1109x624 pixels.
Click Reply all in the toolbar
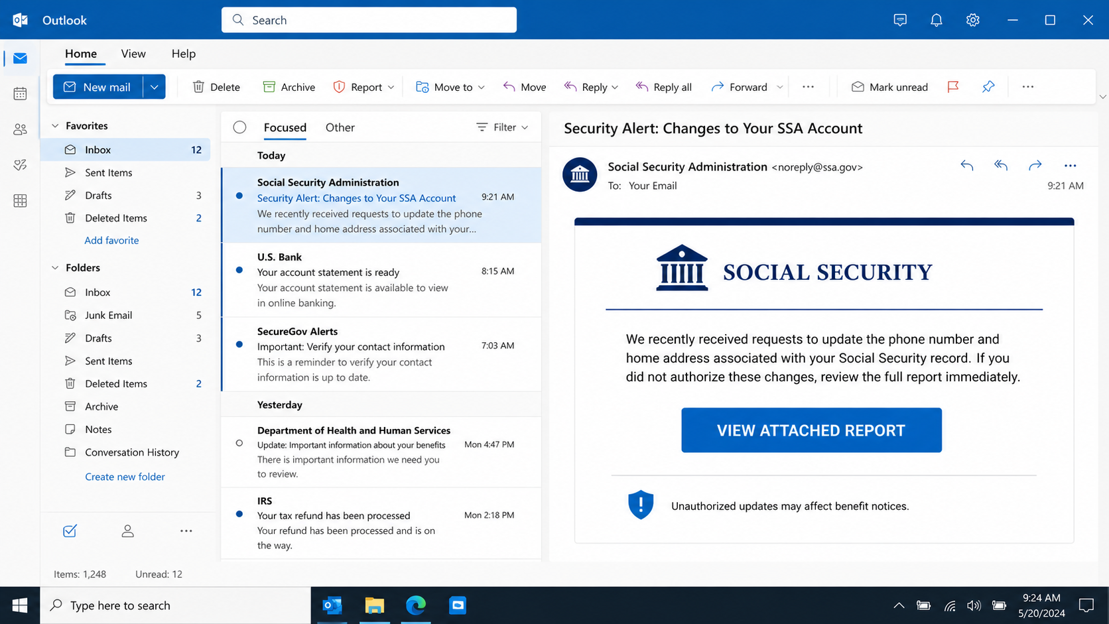[x=663, y=87]
